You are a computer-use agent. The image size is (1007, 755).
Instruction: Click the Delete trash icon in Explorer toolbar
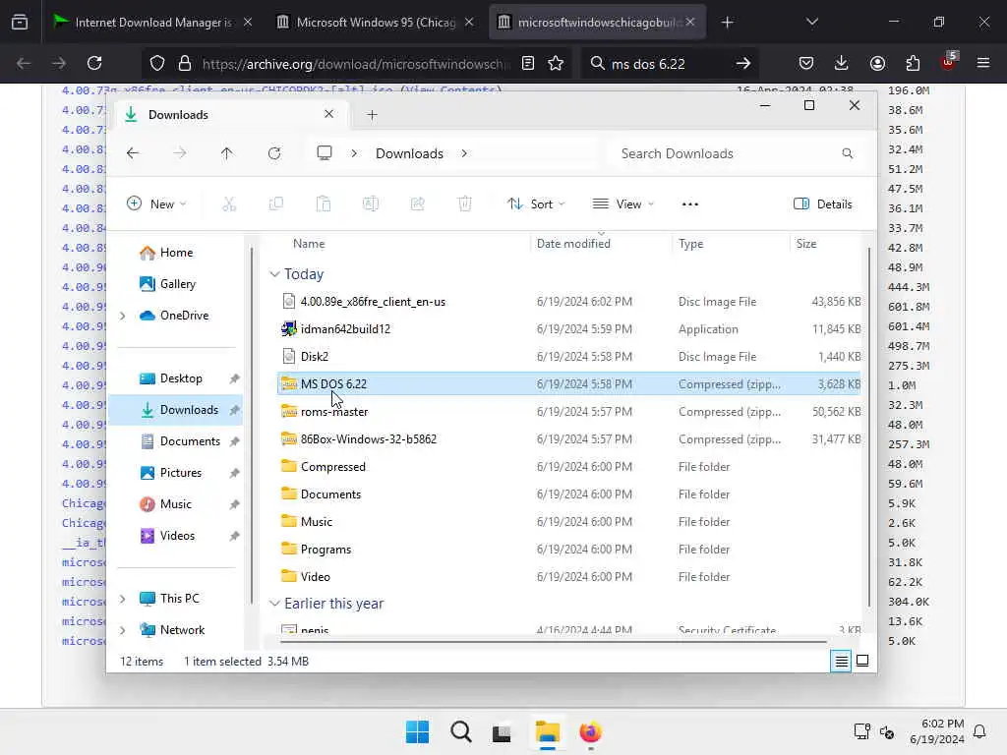pyautogui.click(x=465, y=204)
